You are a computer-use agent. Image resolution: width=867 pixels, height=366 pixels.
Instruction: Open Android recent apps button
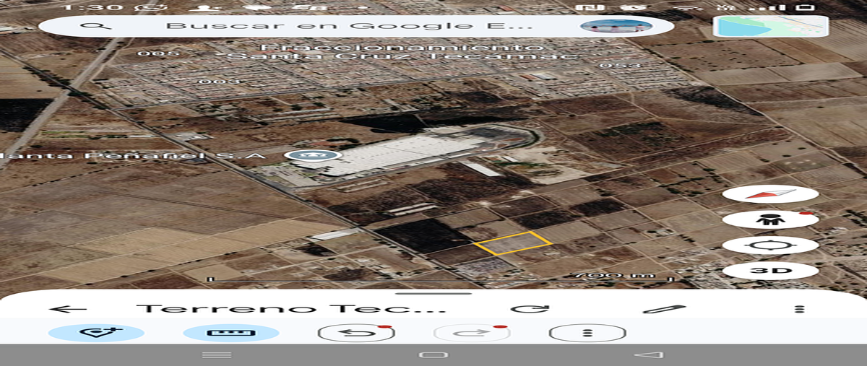(217, 355)
